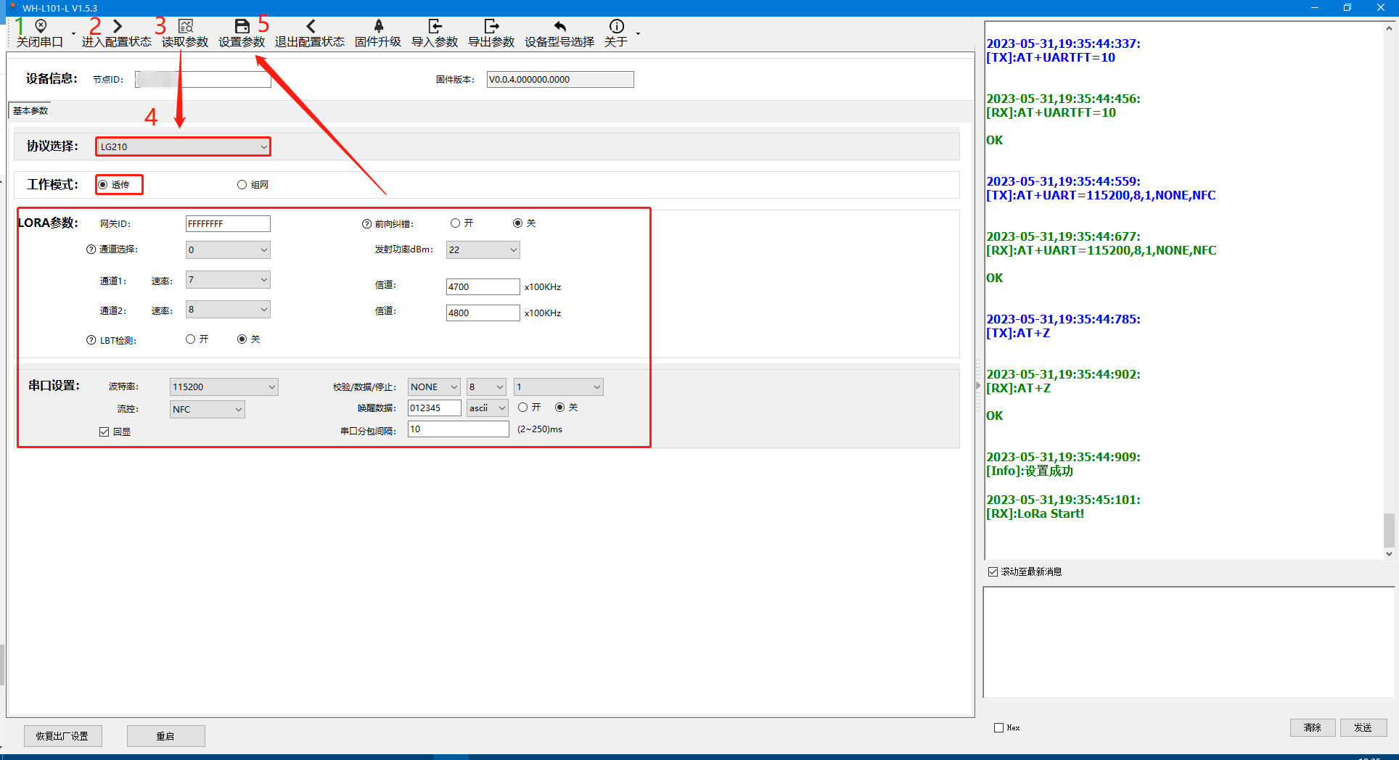Expand the 发射功率dBm dropdown
The image size is (1399, 760).
pyautogui.click(x=513, y=250)
